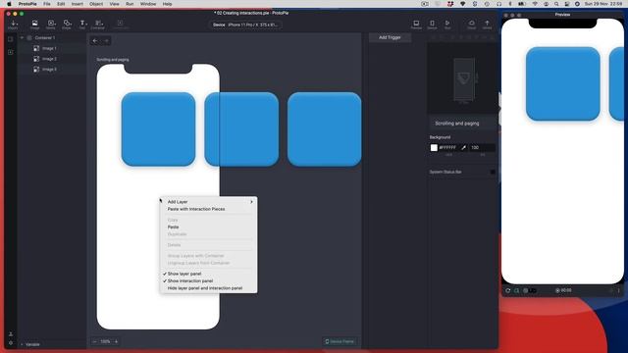Click the search icon in Preview window
This screenshot has height=353, width=628.
[x=517, y=290]
